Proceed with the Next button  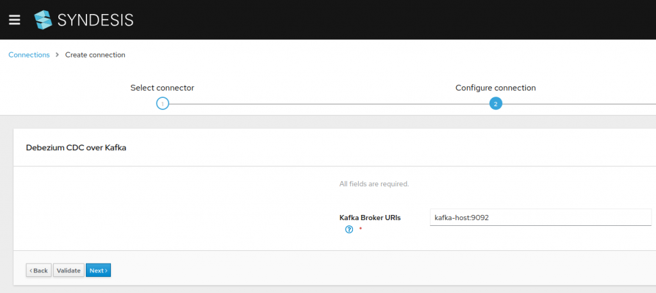click(98, 271)
